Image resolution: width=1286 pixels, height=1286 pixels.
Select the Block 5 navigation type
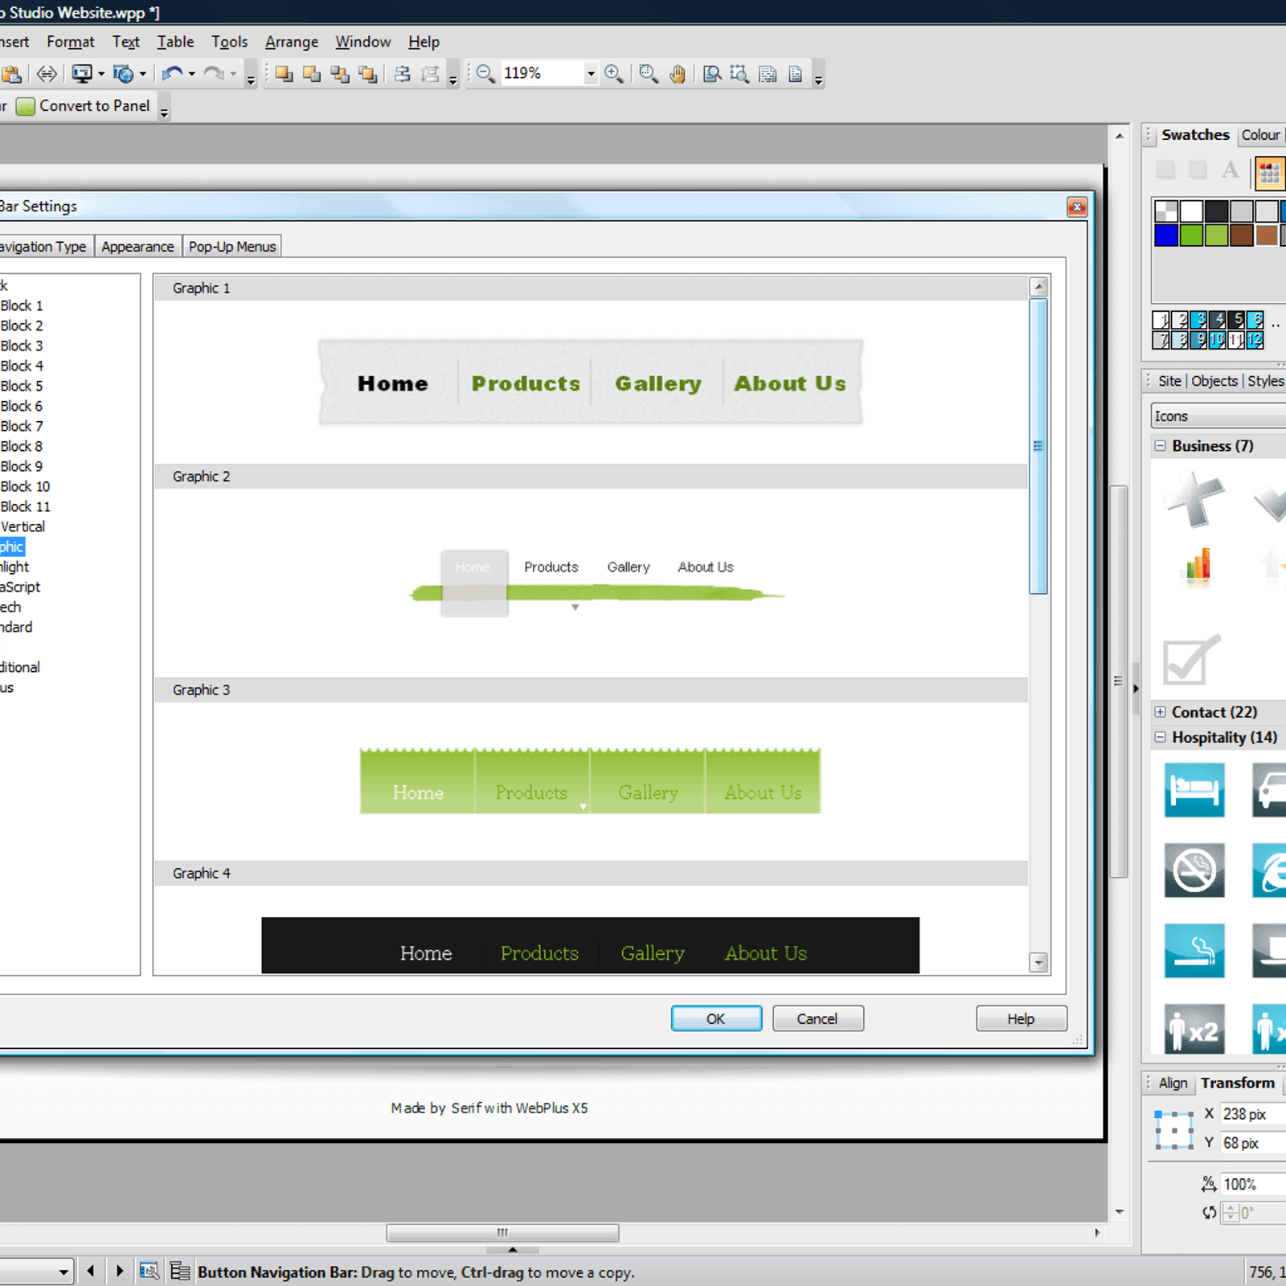pos(22,386)
